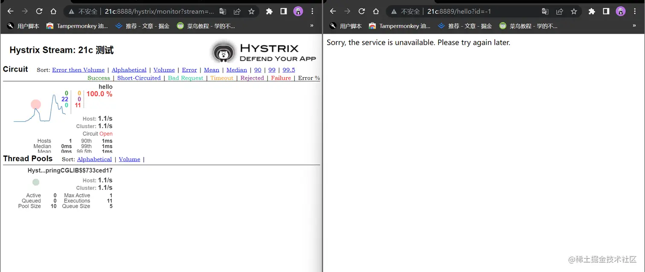Click thread pool name Hyst...pringCGLIB$$733ced17
Viewport: 645px width, 272px height.
point(70,171)
